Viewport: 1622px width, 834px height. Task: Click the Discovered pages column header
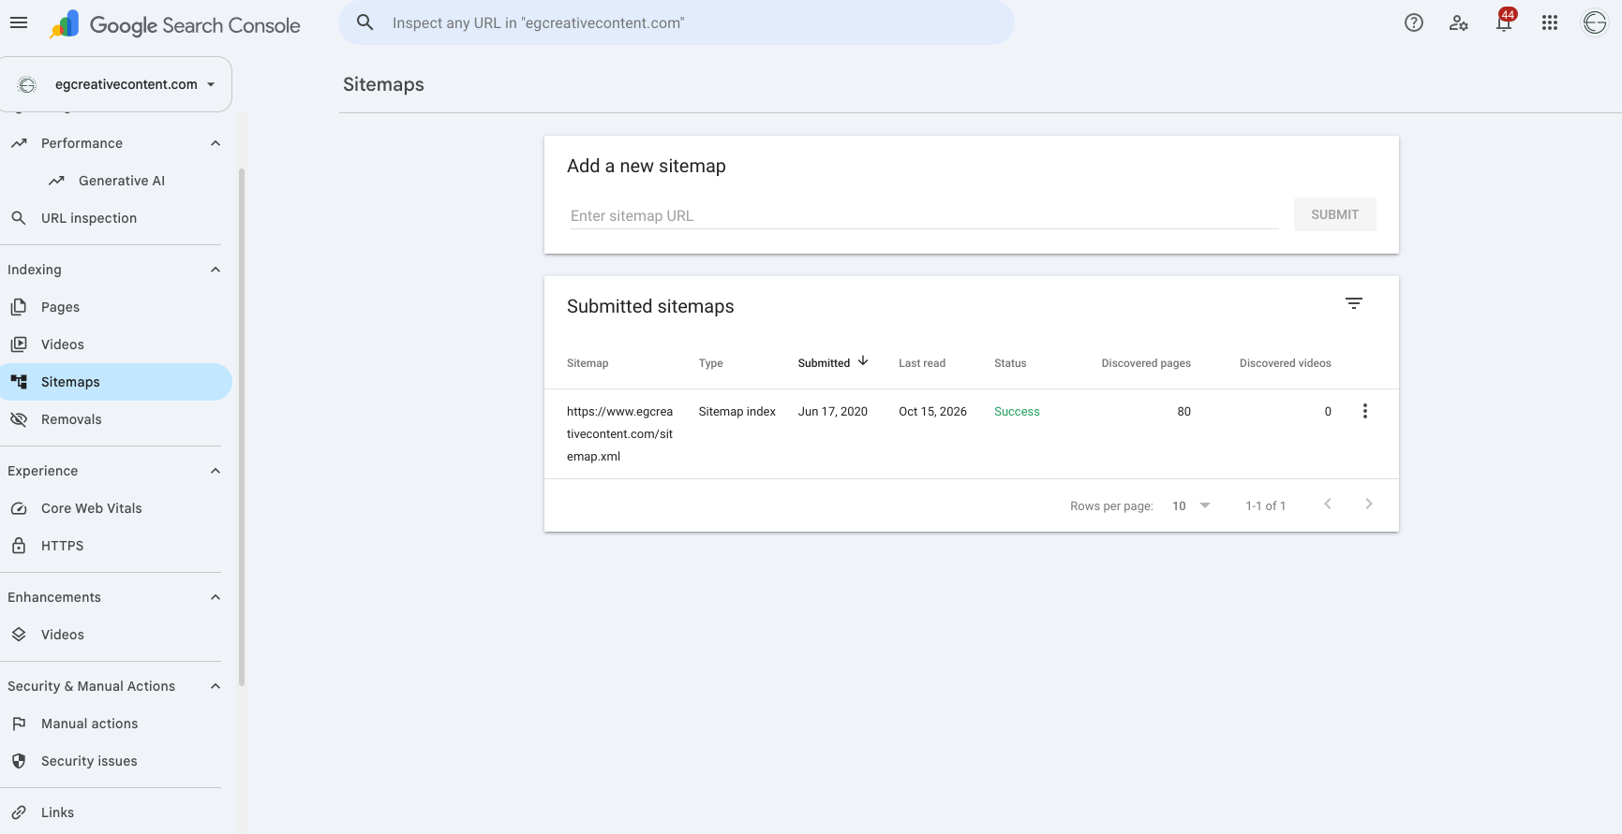[1146, 363]
